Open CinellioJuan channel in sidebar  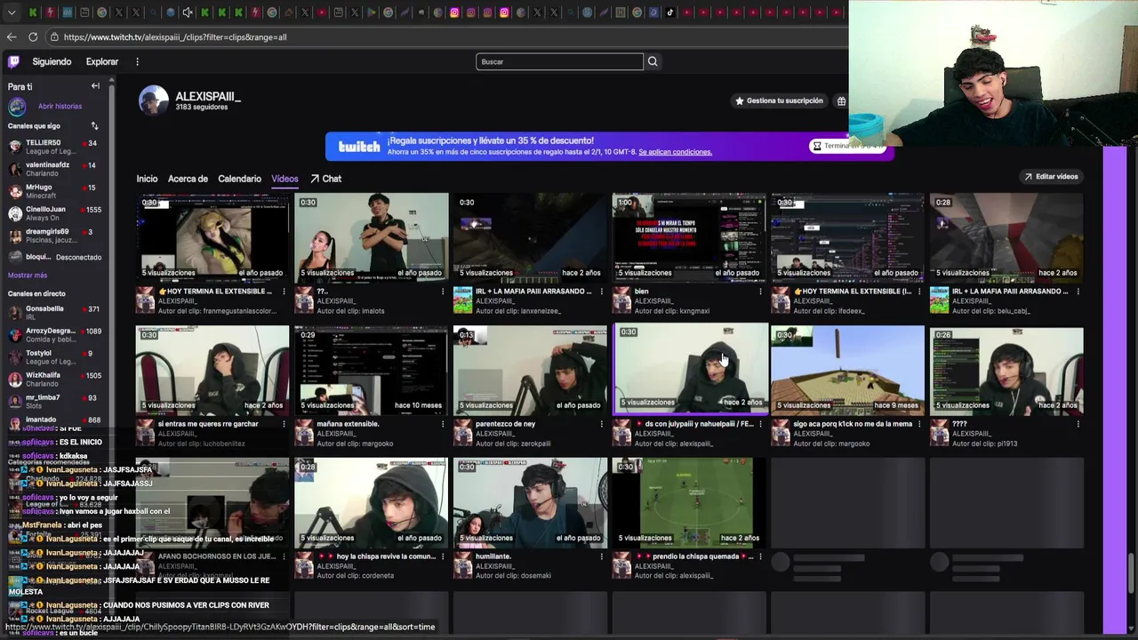point(53,213)
